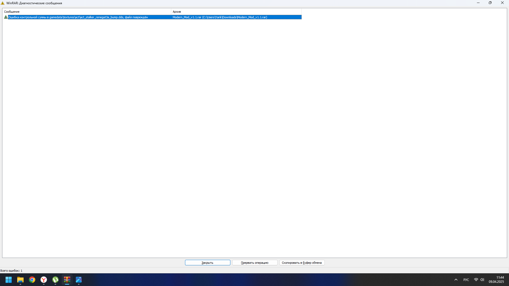Open the Windows Start menu
509x286 pixels.
(8, 280)
